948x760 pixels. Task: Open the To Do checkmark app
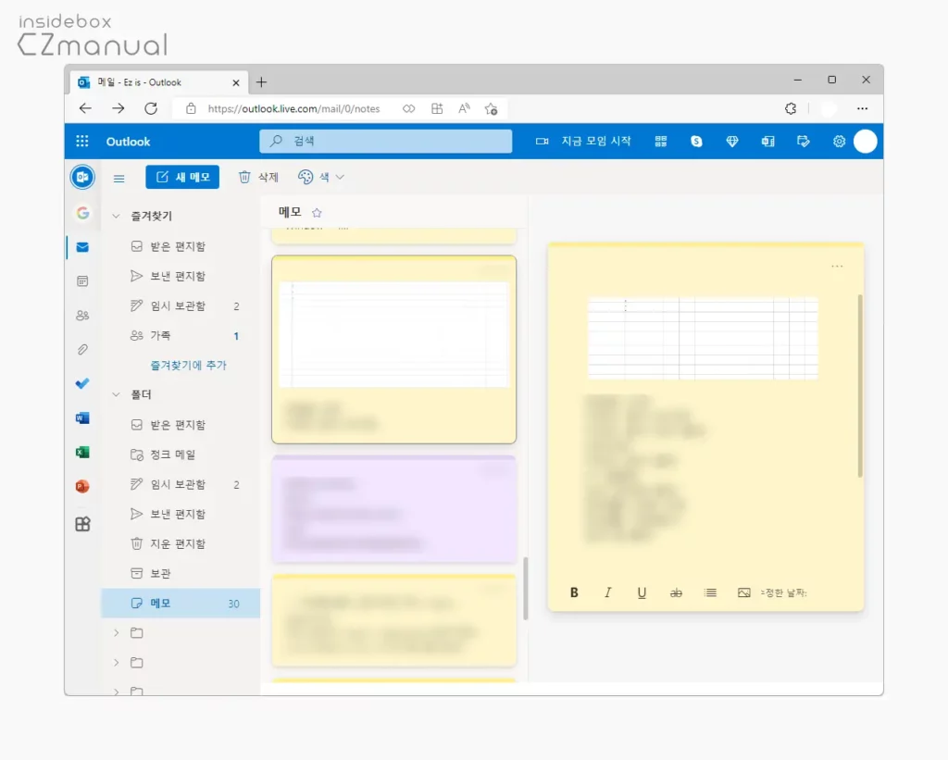click(82, 383)
